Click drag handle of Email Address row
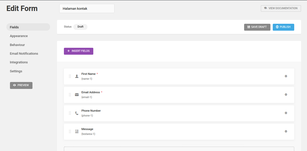 click(70, 95)
